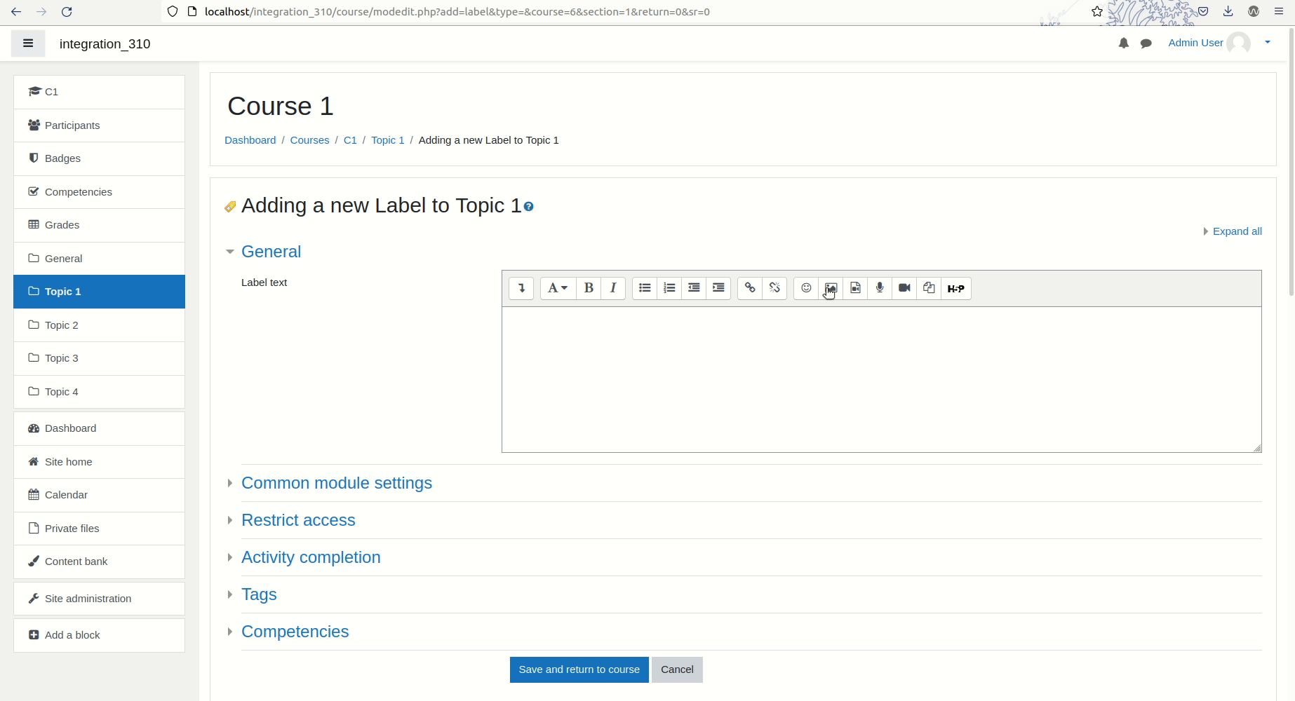Bookmark this page with star icon
This screenshot has height=701, width=1295.
pyautogui.click(x=1097, y=12)
